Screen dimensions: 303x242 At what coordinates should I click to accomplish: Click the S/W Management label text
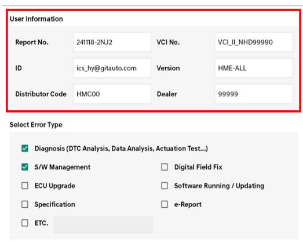pyautogui.click(x=63, y=167)
